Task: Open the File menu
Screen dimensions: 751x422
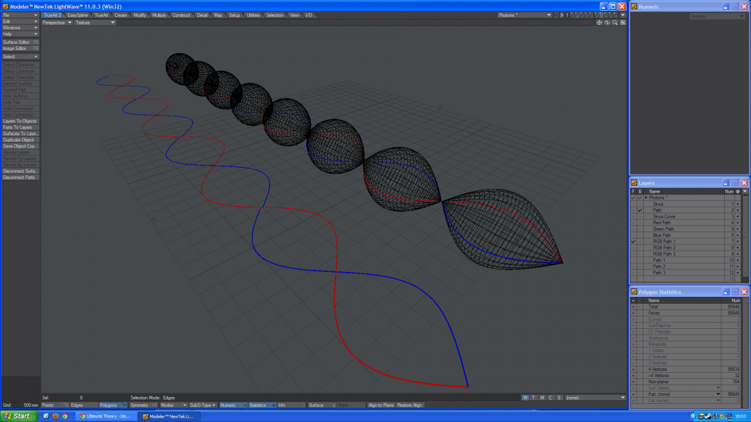Action: 20,15
